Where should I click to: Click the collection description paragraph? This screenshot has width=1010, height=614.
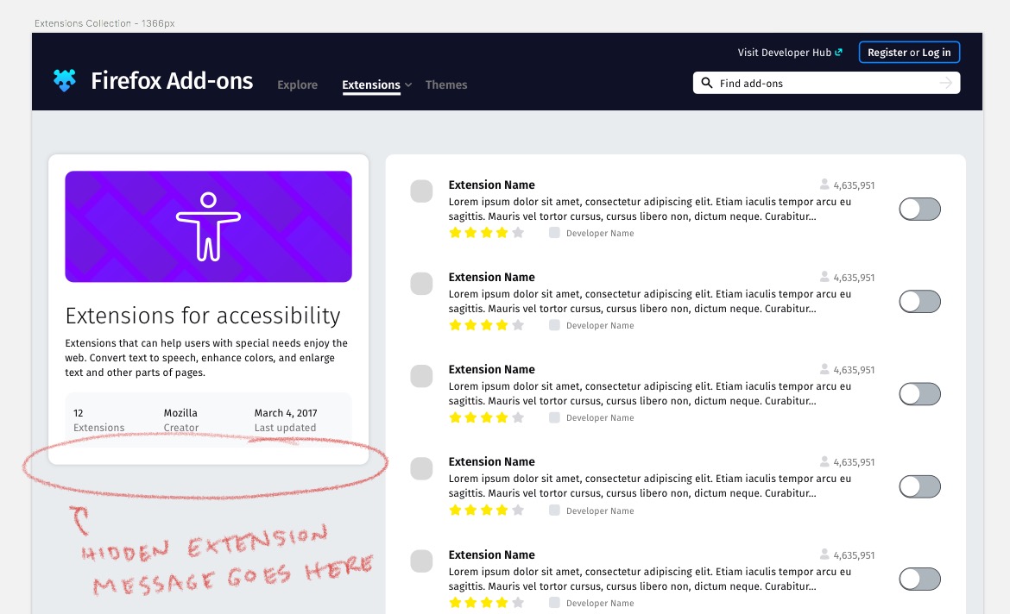tap(206, 358)
